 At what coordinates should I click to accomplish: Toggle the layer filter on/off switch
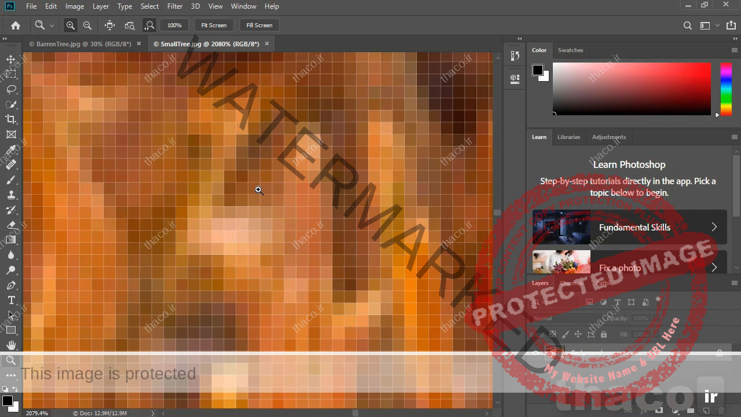tap(658, 301)
